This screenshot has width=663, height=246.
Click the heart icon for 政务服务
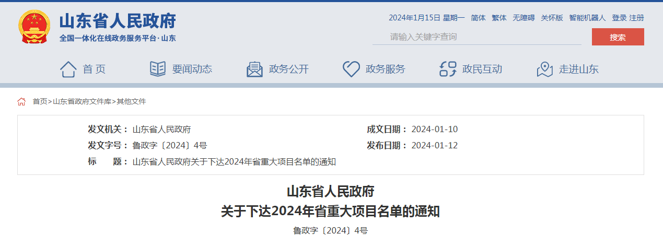[x=351, y=69]
